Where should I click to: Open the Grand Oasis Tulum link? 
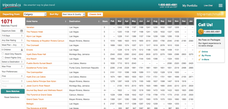(35, 99)
